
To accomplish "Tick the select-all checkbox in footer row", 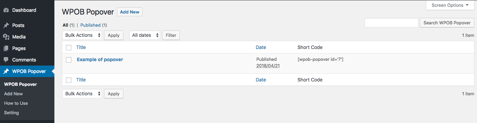I will 69,80.
